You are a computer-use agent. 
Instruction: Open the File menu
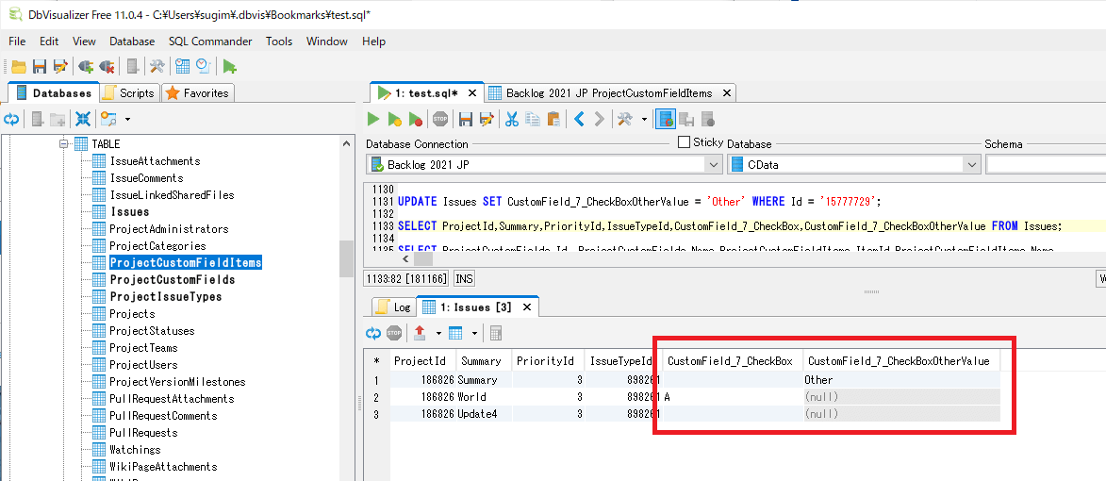pos(17,41)
